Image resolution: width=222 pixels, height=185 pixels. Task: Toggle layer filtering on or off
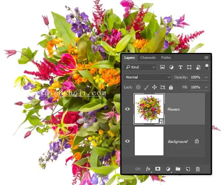[207, 67]
